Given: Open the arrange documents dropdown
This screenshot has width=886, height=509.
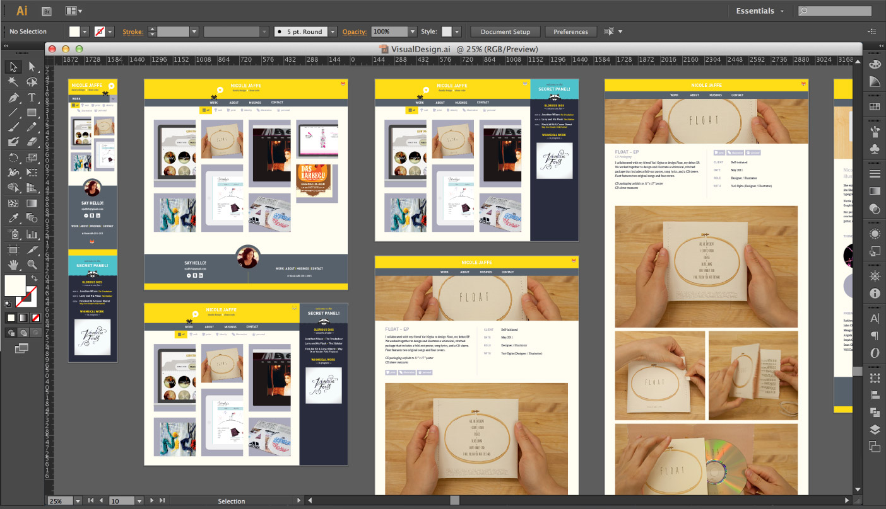Looking at the screenshot, I should click(74, 11).
